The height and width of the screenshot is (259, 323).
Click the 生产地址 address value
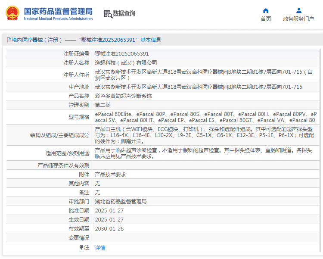[x=199, y=87]
